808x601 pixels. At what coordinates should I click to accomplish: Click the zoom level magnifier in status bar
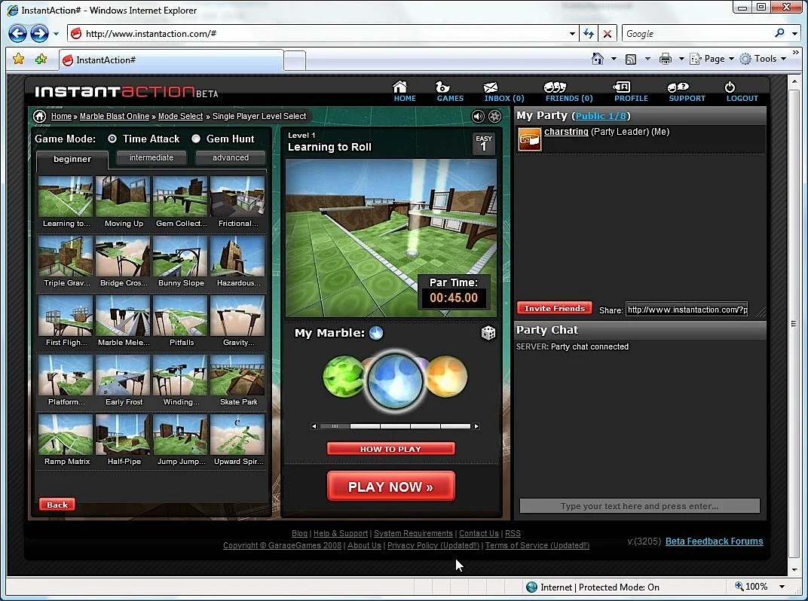[x=739, y=586]
